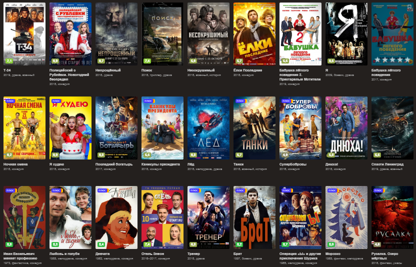
Task: Click the Любовь и голуби title
Action: point(64,253)
